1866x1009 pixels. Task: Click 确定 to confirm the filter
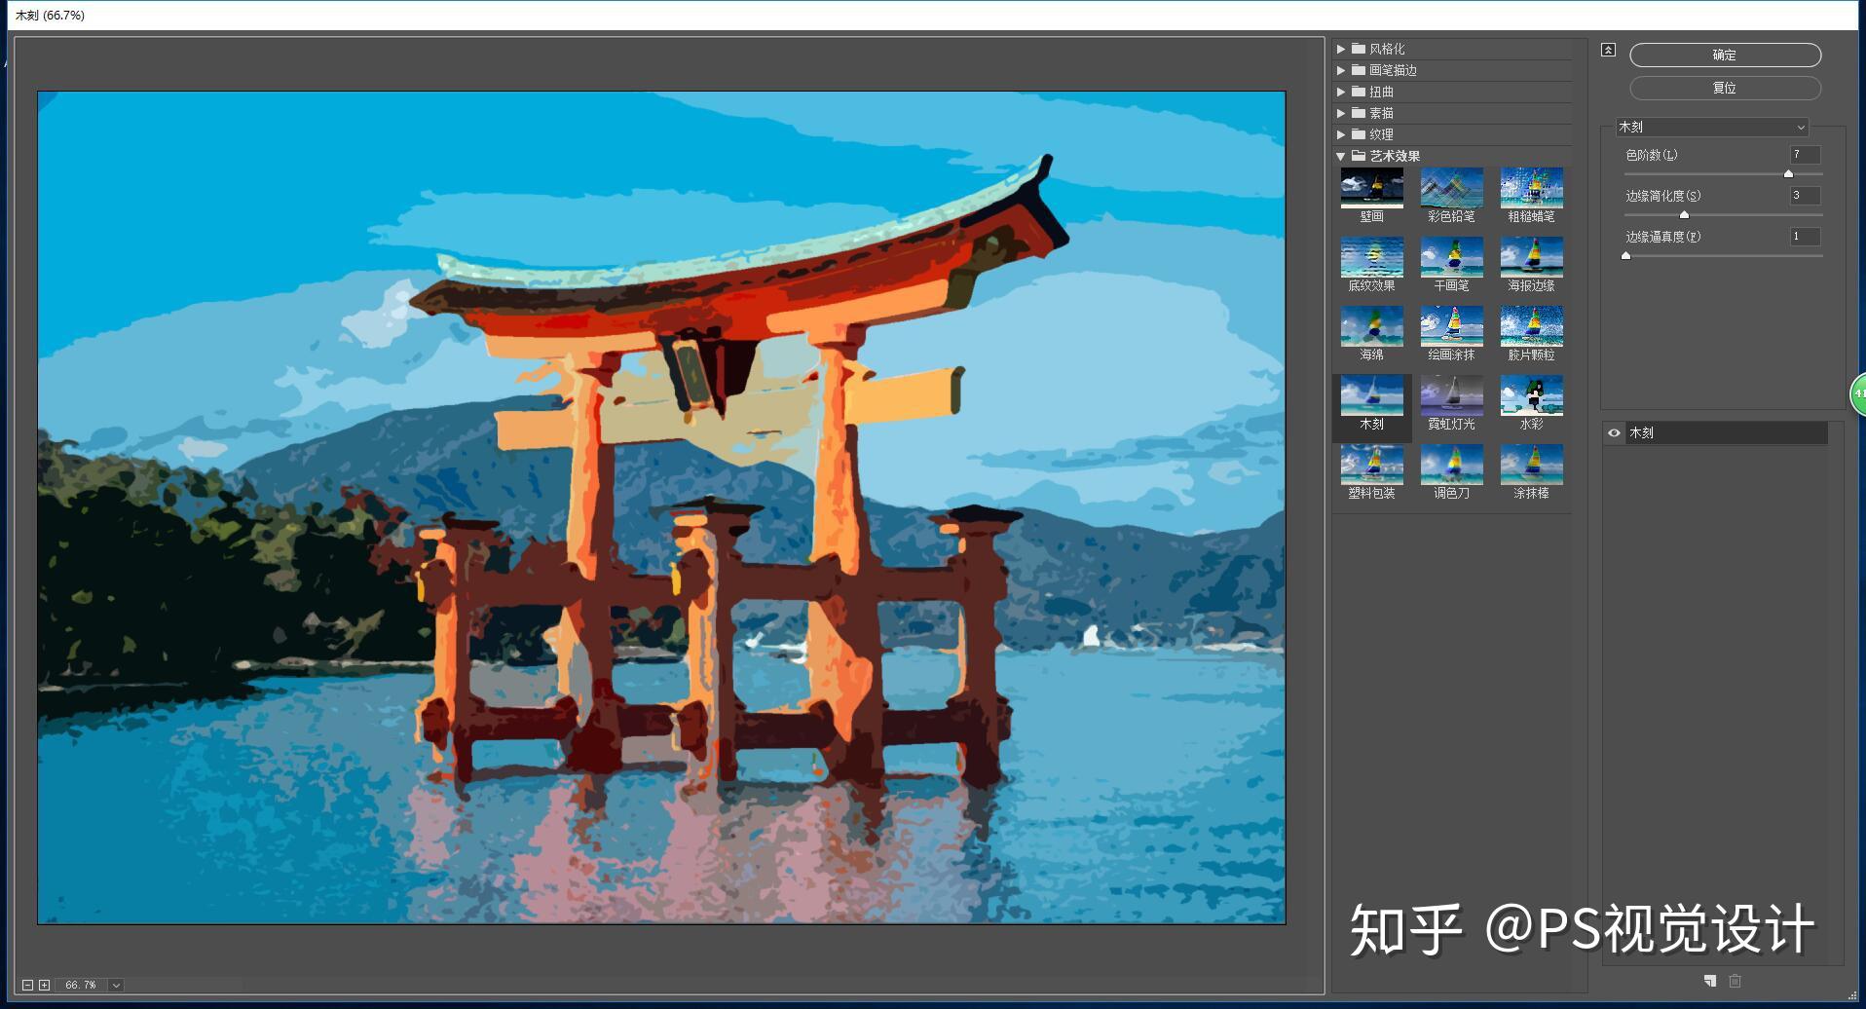pyautogui.click(x=1725, y=55)
